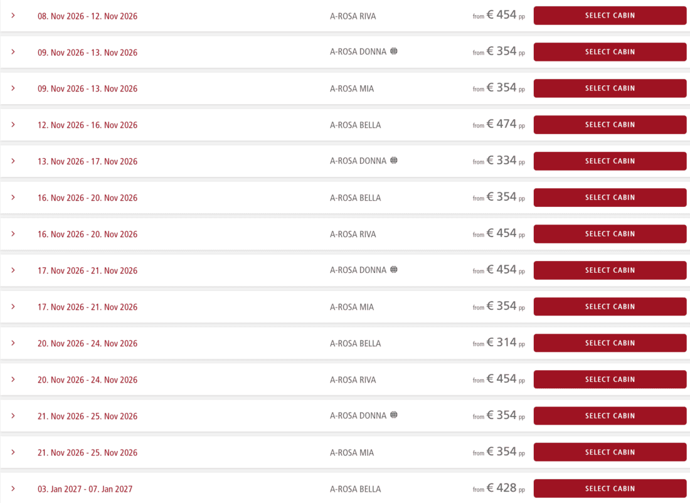Click globe icon beside A-ROSA DONNA 09. Nov
The image size is (690, 503).
(x=394, y=51)
